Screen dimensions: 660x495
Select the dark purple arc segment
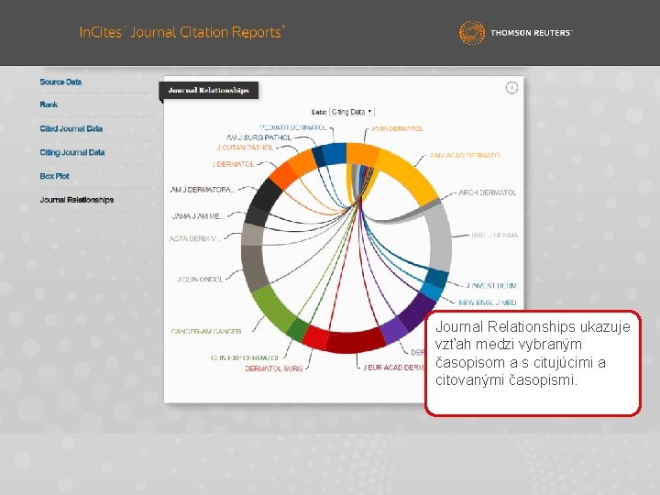coord(417,311)
